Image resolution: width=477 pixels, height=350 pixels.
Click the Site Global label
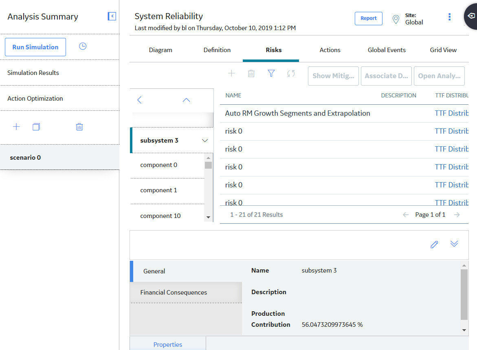click(x=414, y=19)
